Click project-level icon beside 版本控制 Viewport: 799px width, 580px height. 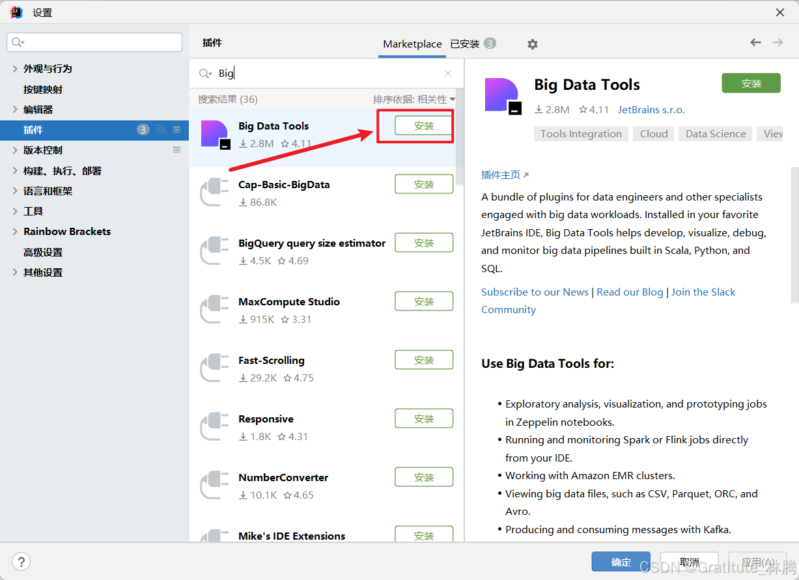[176, 150]
